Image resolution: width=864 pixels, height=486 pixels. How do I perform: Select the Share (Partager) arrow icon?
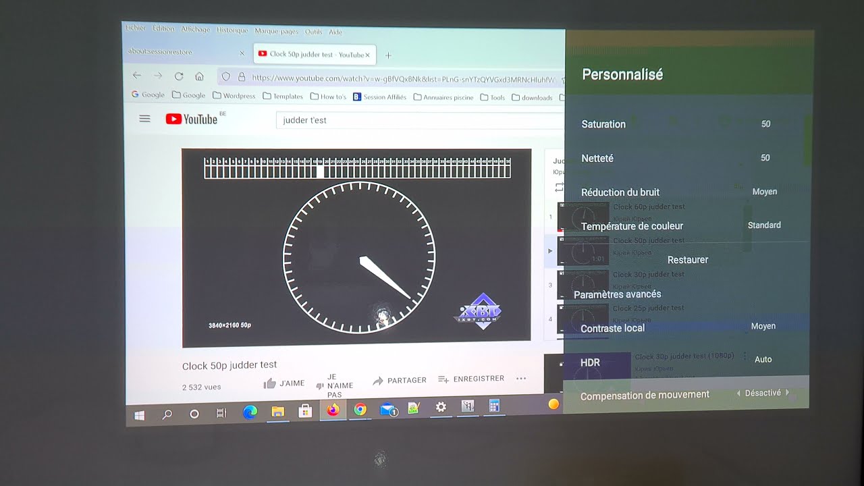[377, 379]
